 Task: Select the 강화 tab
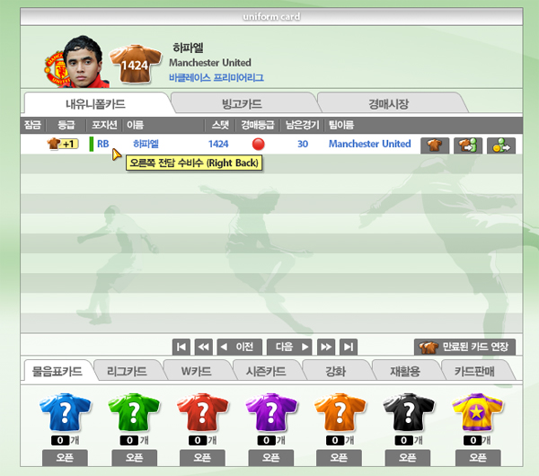(x=335, y=371)
